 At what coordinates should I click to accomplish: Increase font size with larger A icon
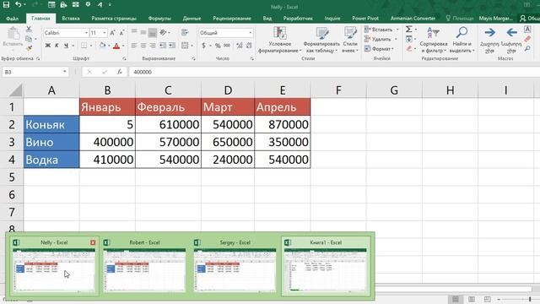point(112,33)
